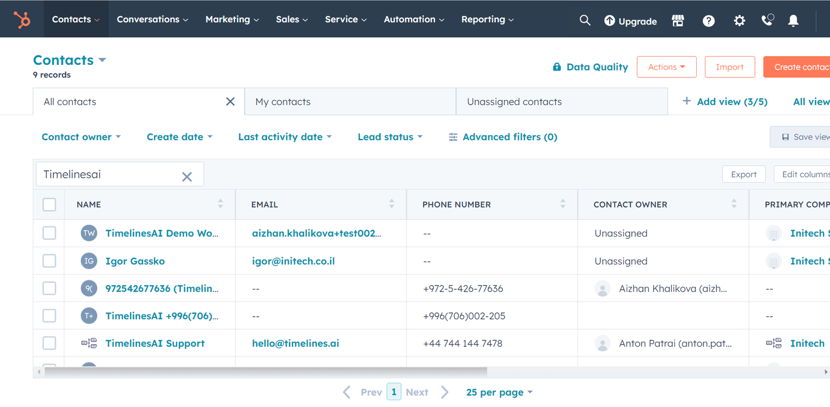Click the Add view plus icon

pyautogui.click(x=686, y=101)
